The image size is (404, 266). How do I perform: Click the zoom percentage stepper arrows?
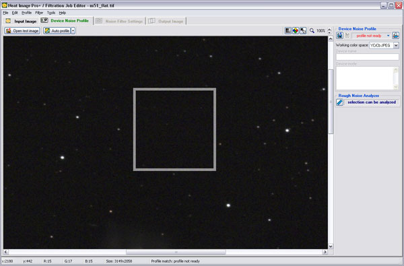tap(329, 31)
